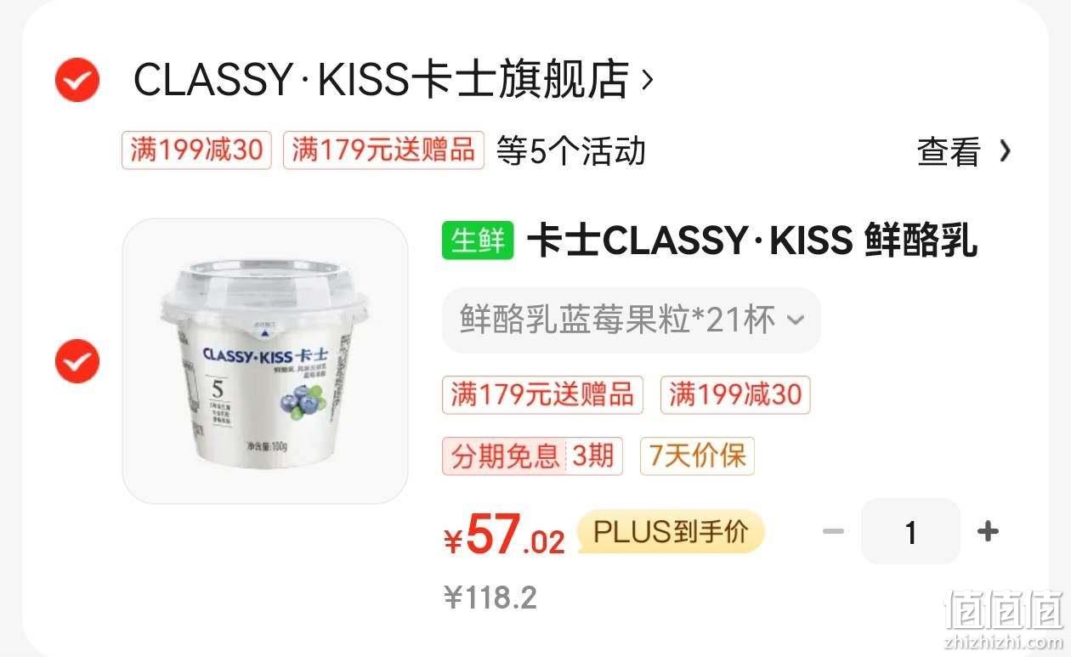Screen dimensions: 1071x657
Task: Tap the 7天价保 price protection tag
Action: (697, 456)
